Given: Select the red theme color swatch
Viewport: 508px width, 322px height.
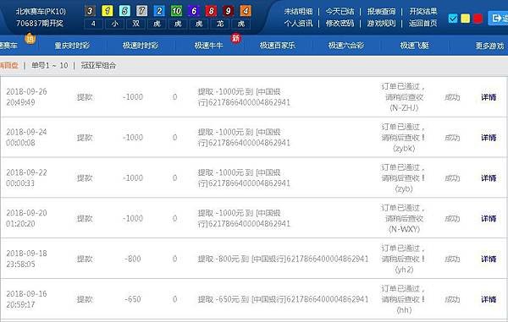Looking at the screenshot, I should 478,19.
